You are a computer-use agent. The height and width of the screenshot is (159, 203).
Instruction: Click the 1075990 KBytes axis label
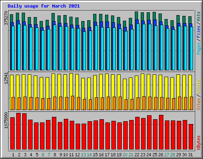[x=6, y=120]
